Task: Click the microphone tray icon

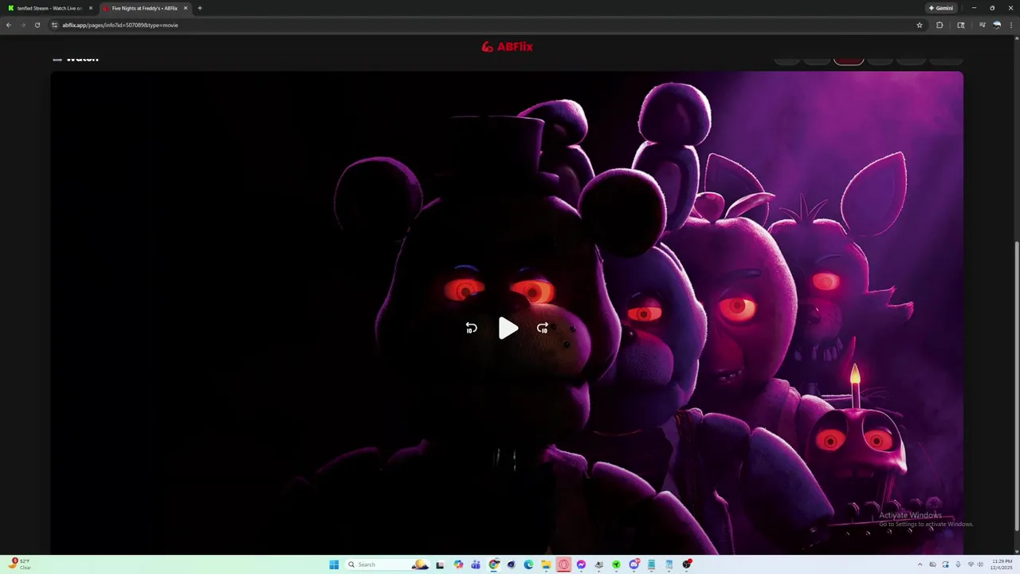Action: (958, 564)
